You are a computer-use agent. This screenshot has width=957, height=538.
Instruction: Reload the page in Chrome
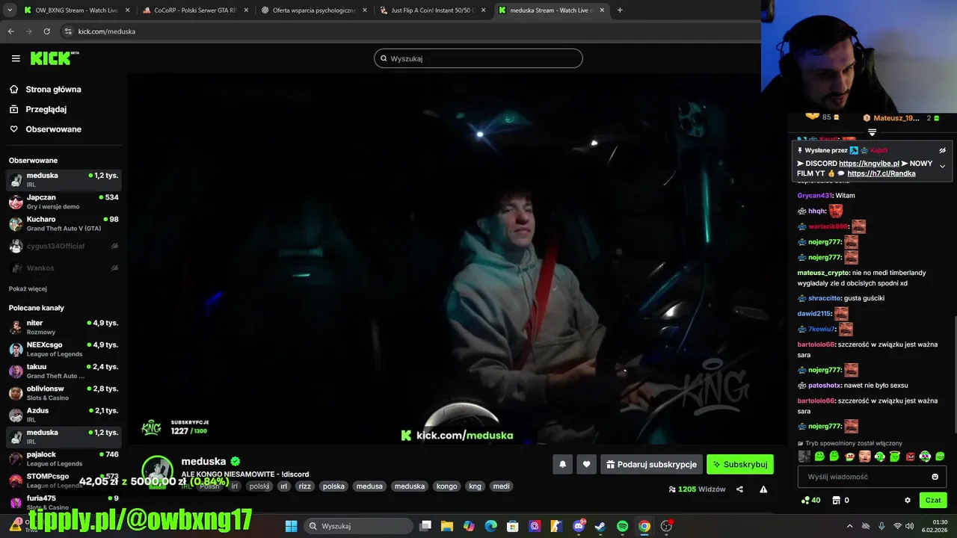coord(46,31)
